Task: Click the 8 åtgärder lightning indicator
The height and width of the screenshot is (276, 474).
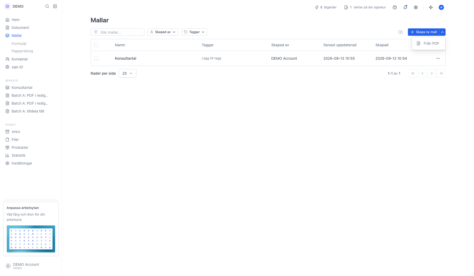Action: 326,7
